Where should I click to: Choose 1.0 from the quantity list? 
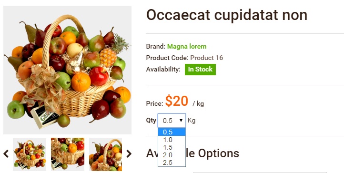pyautogui.click(x=172, y=140)
